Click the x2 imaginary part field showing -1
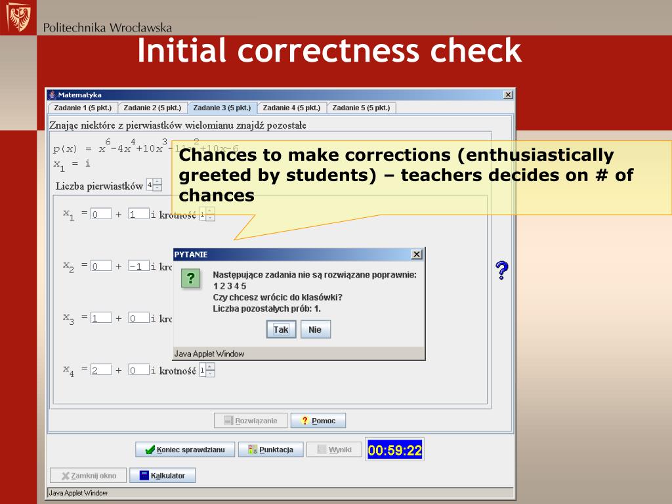The image size is (672, 504). [x=139, y=266]
